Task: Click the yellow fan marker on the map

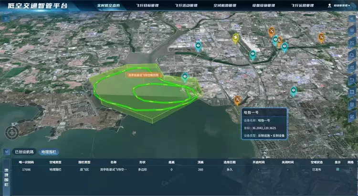Action: (236, 37)
